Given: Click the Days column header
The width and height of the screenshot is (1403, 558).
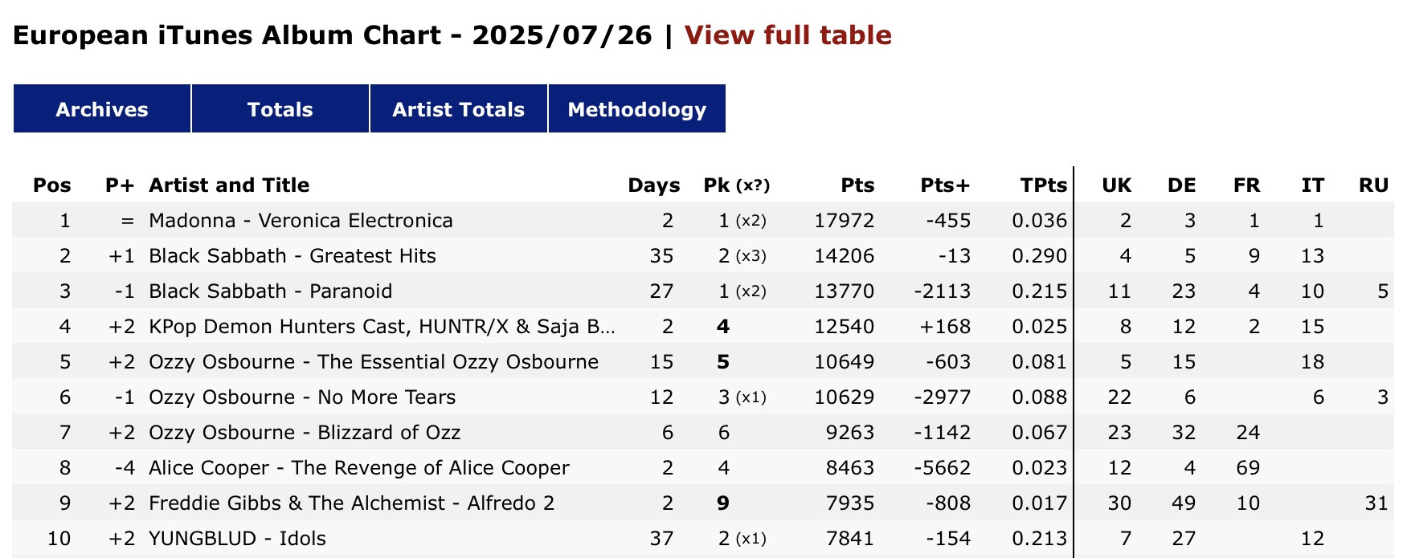Looking at the screenshot, I should [x=653, y=185].
